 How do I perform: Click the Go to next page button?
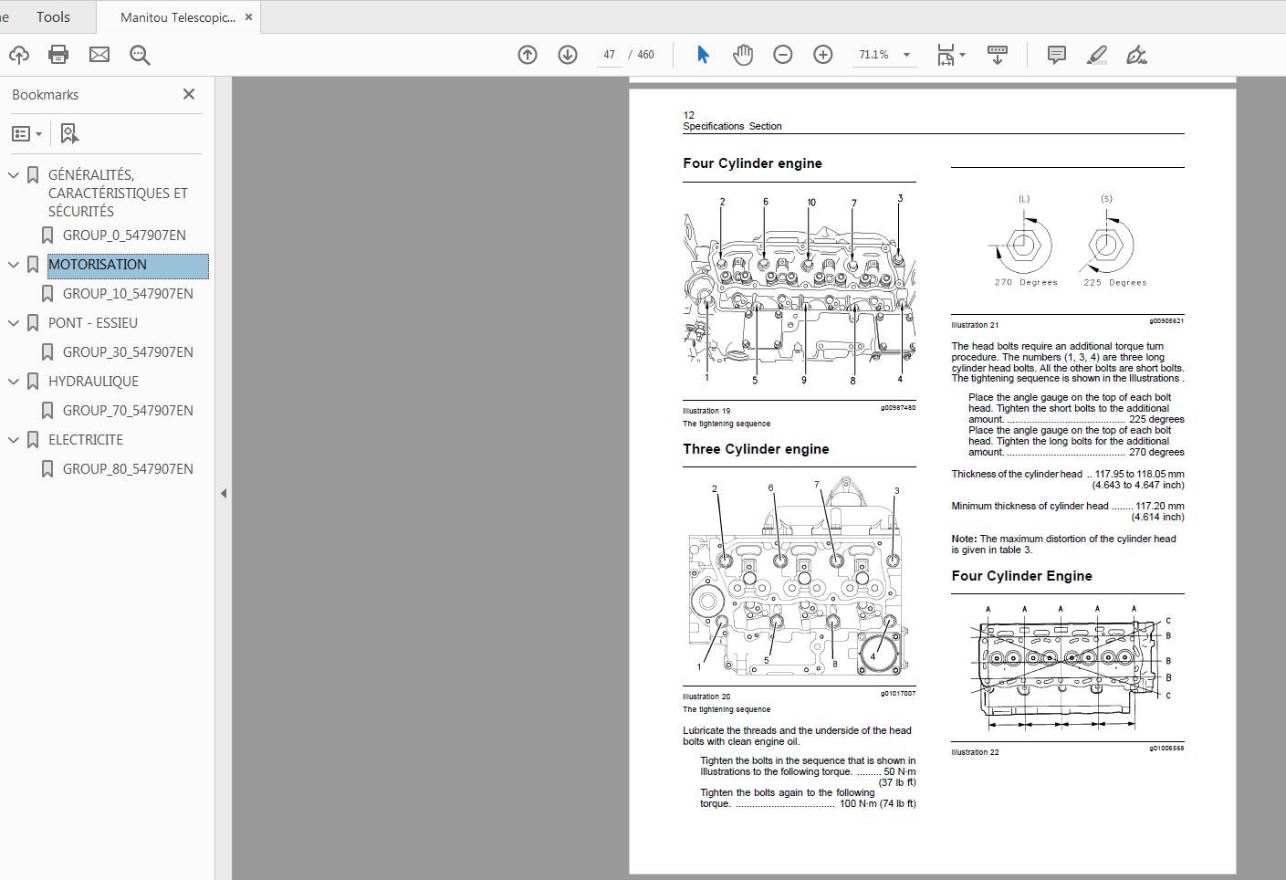pyautogui.click(x=567, y=55)
